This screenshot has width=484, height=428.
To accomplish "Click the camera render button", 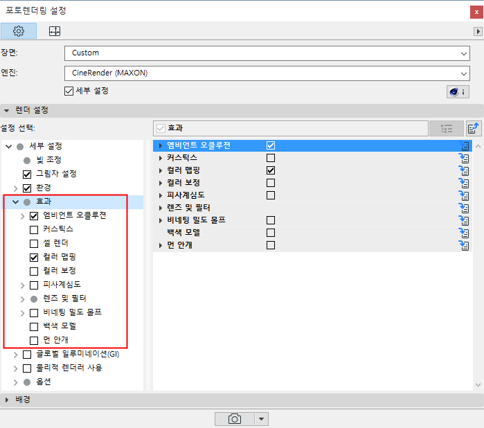I will 235,419.
